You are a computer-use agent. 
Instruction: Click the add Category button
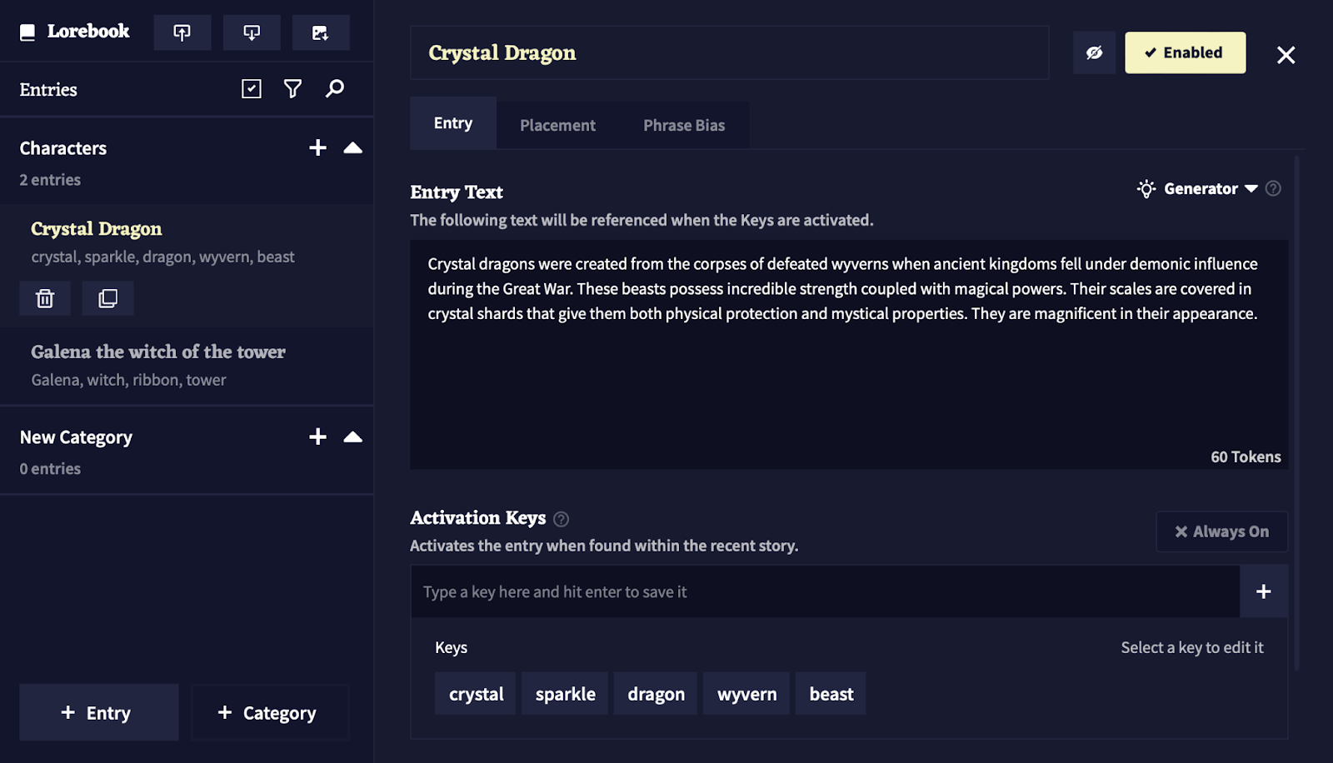pos(270,713)
